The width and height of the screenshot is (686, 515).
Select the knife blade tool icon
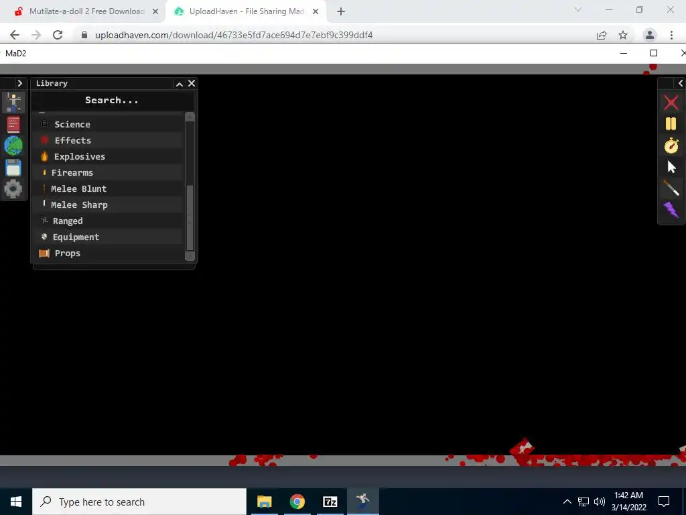click(x=671, y=188)
